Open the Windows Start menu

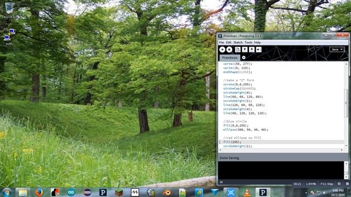click(7, 192)
